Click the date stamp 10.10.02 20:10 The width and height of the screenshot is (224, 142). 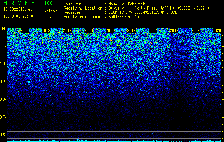(18, 16)
